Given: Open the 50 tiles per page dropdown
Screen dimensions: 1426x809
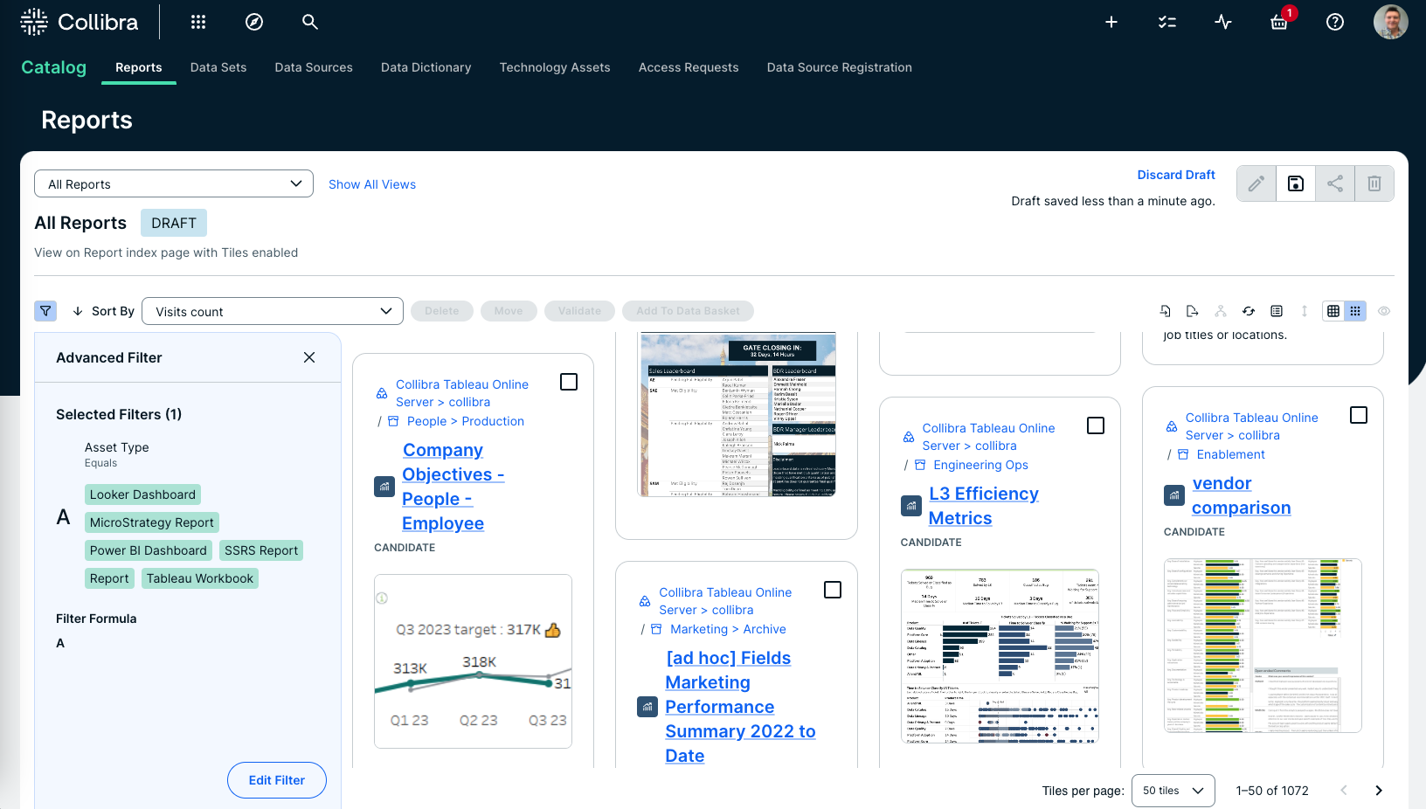Looking at the screenshot, I should (1173, 791).
